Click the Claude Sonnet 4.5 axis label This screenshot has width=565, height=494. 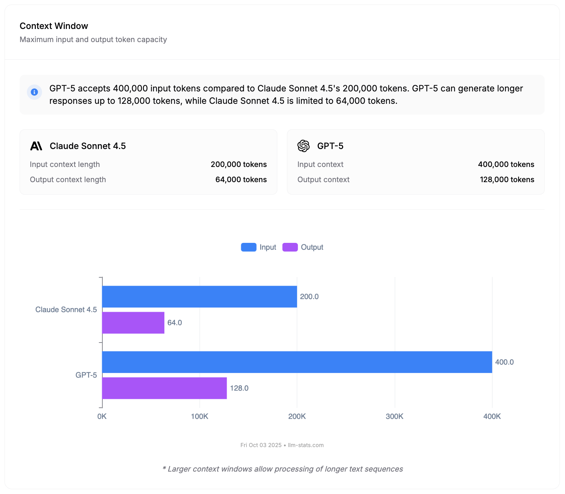click(x=66, y=309)
